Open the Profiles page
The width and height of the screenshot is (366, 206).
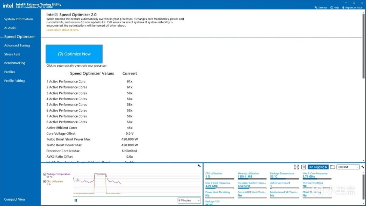point(9,72)
